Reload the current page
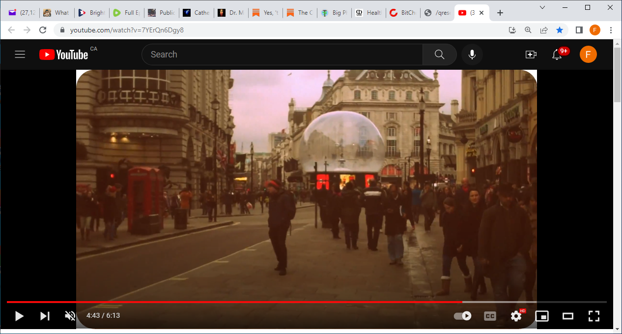 tap(43, 30)
